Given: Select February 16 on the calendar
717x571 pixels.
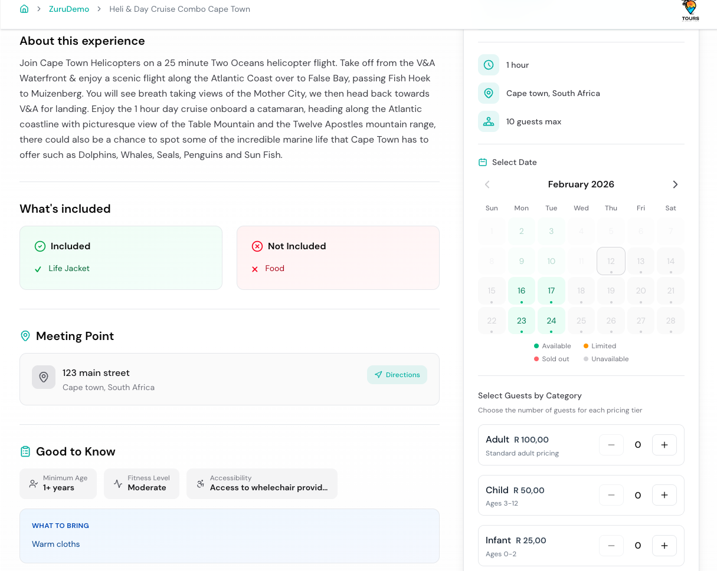Looking at the screenshot, I should [x=521, y=291].
